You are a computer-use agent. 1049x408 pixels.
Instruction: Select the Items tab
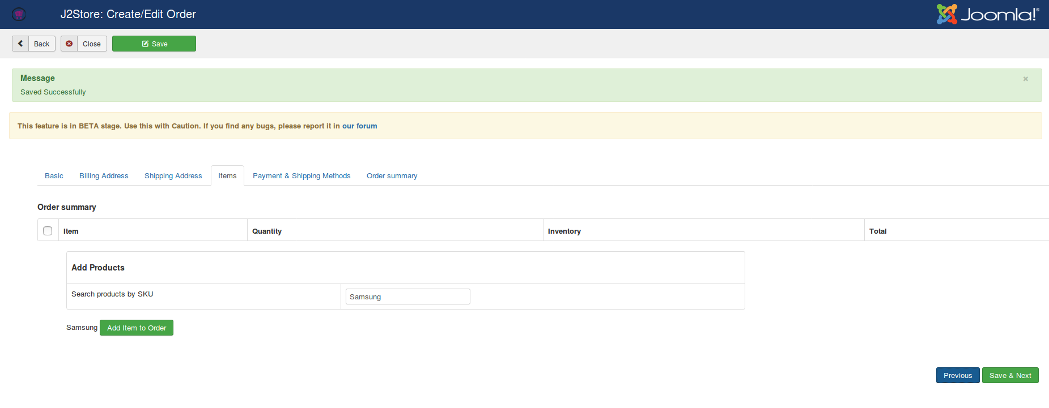click(227, 176)
